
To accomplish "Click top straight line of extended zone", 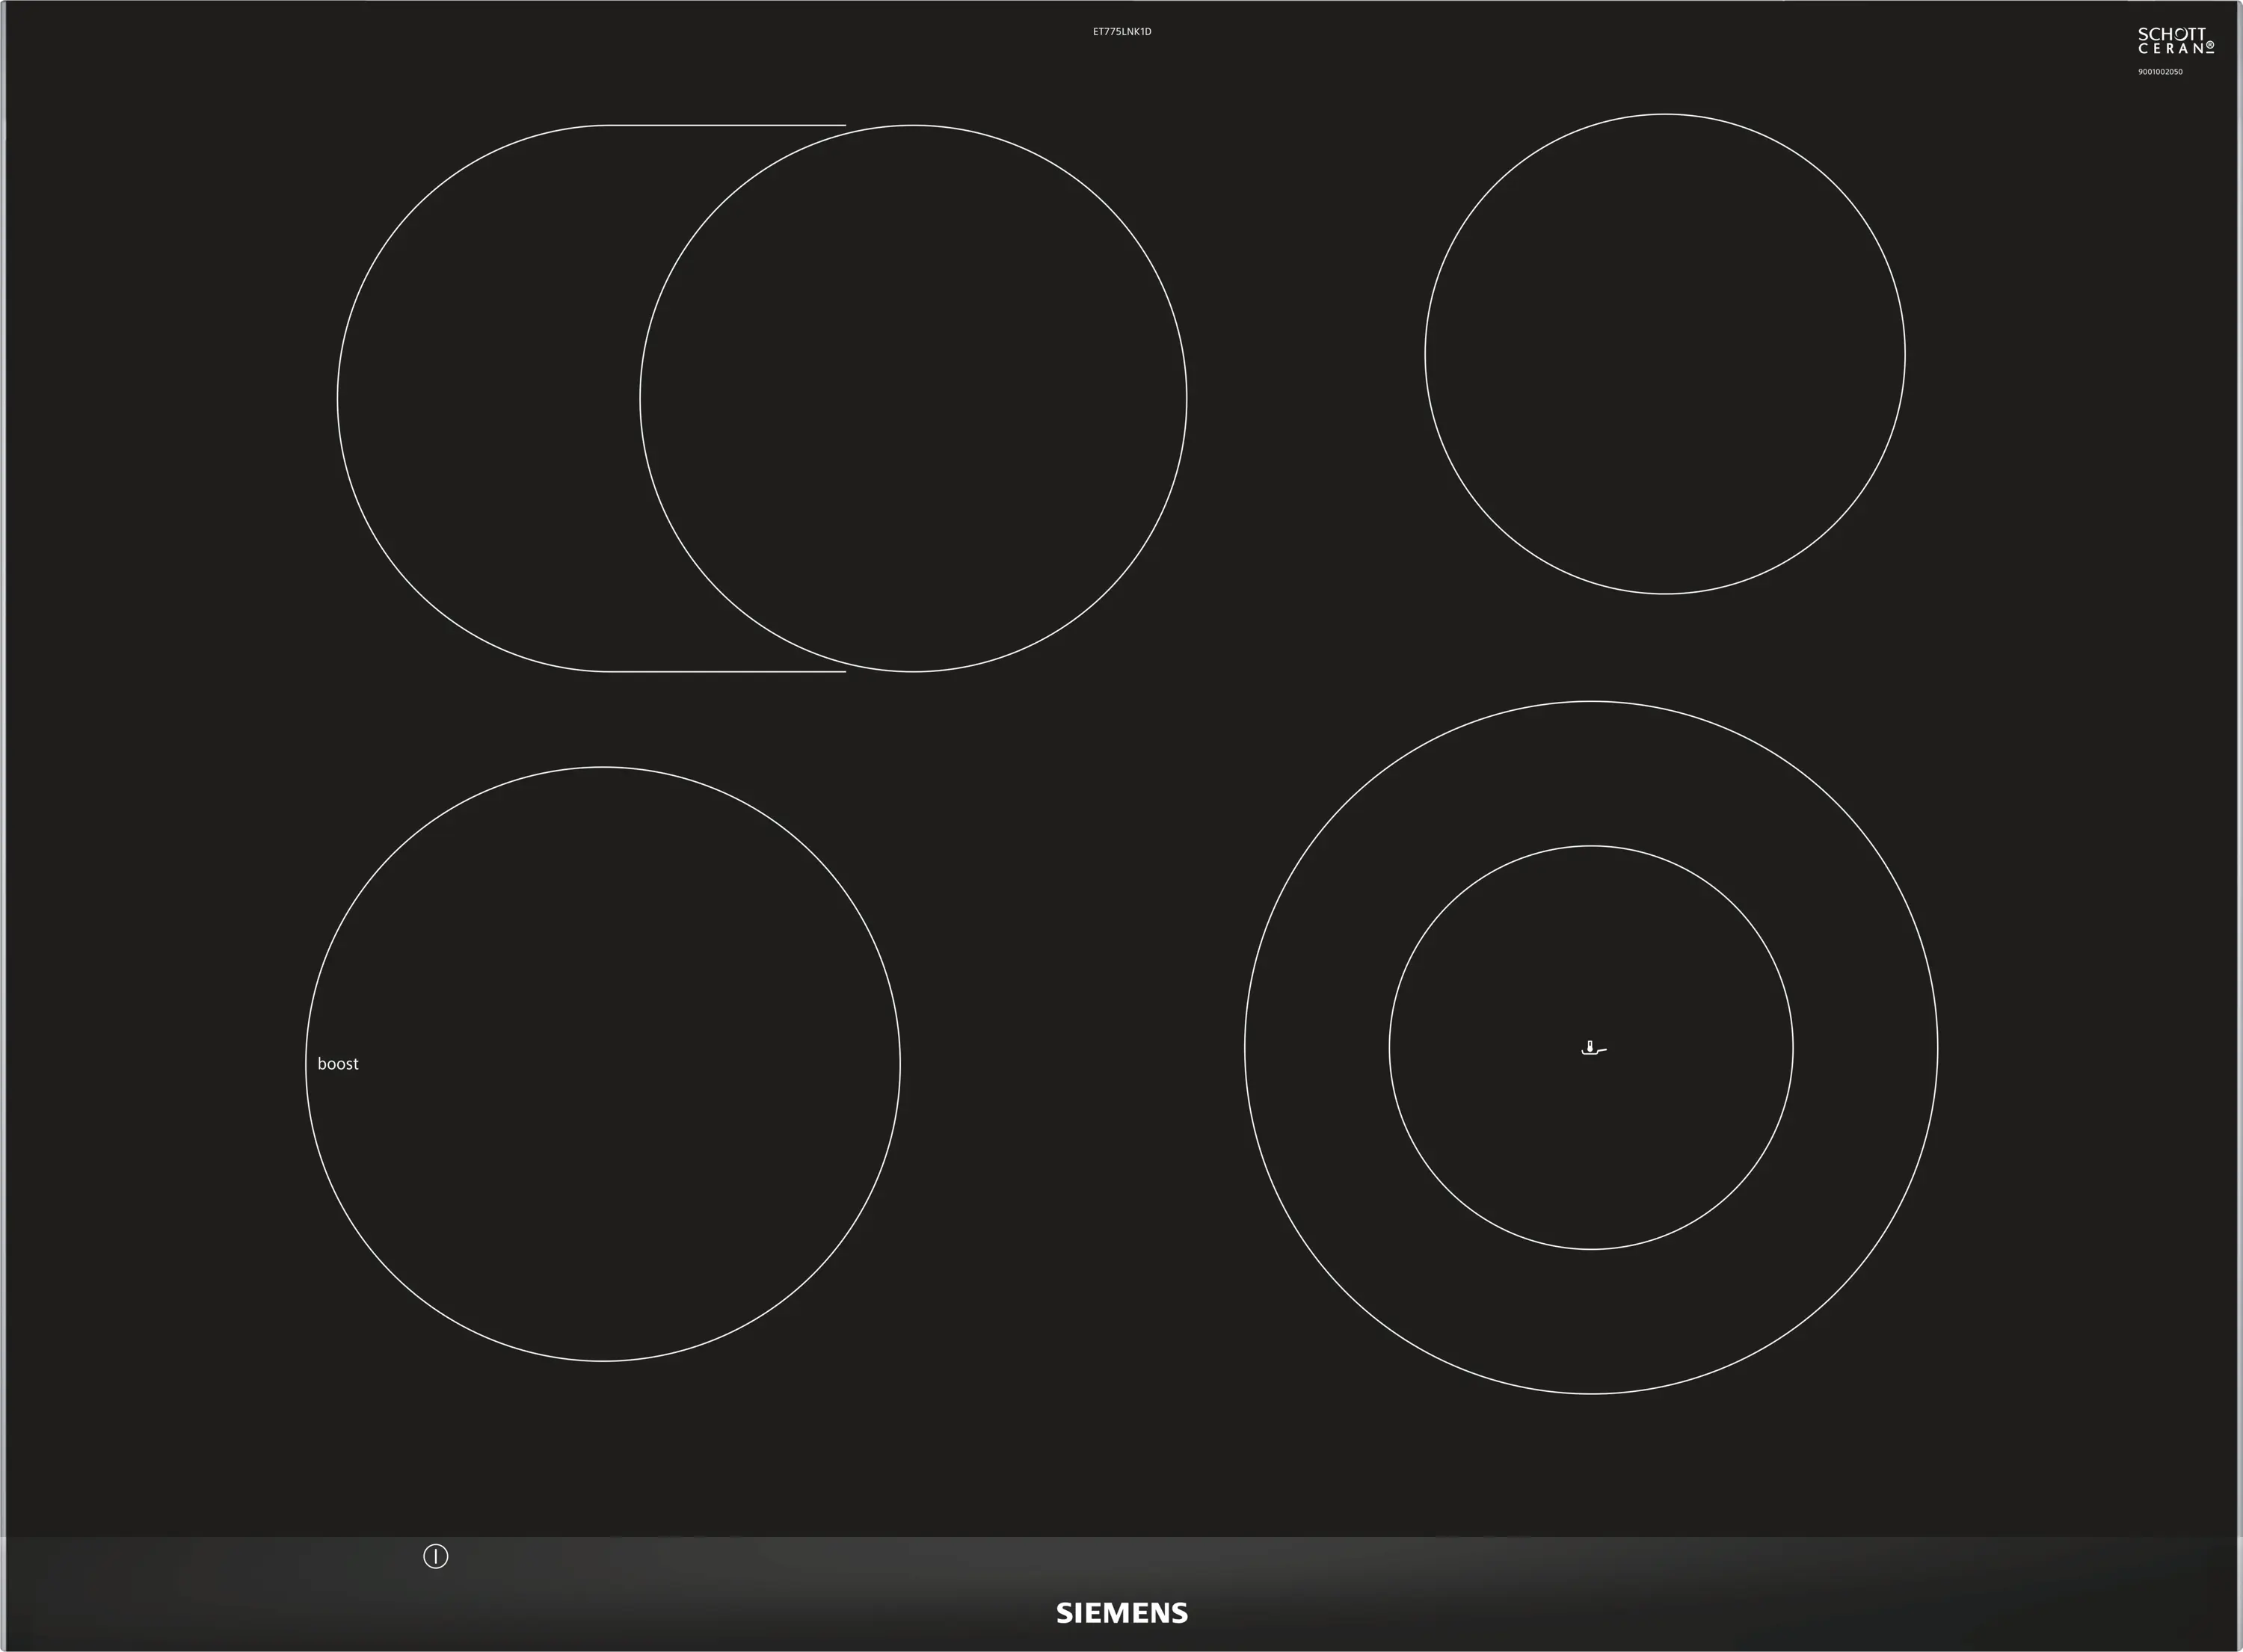I will [x=725, y=125].
